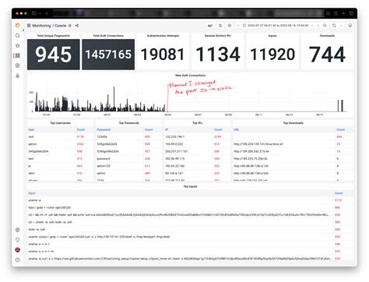369x282 pixels.
Task: Open the Explore compass icon in the sidebar
Action: click(17, 65)
